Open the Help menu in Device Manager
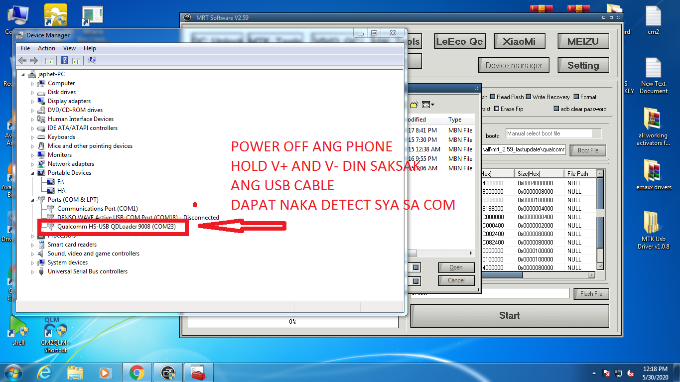 pyautogui.click(x=90, y=48)
